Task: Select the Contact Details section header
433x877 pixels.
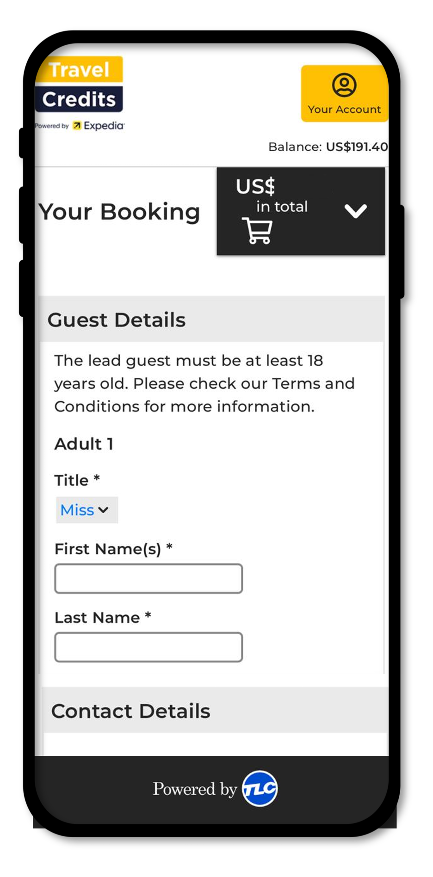Action: [x=216, y=710]
